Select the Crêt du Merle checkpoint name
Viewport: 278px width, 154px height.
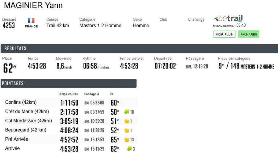(27, 111)
